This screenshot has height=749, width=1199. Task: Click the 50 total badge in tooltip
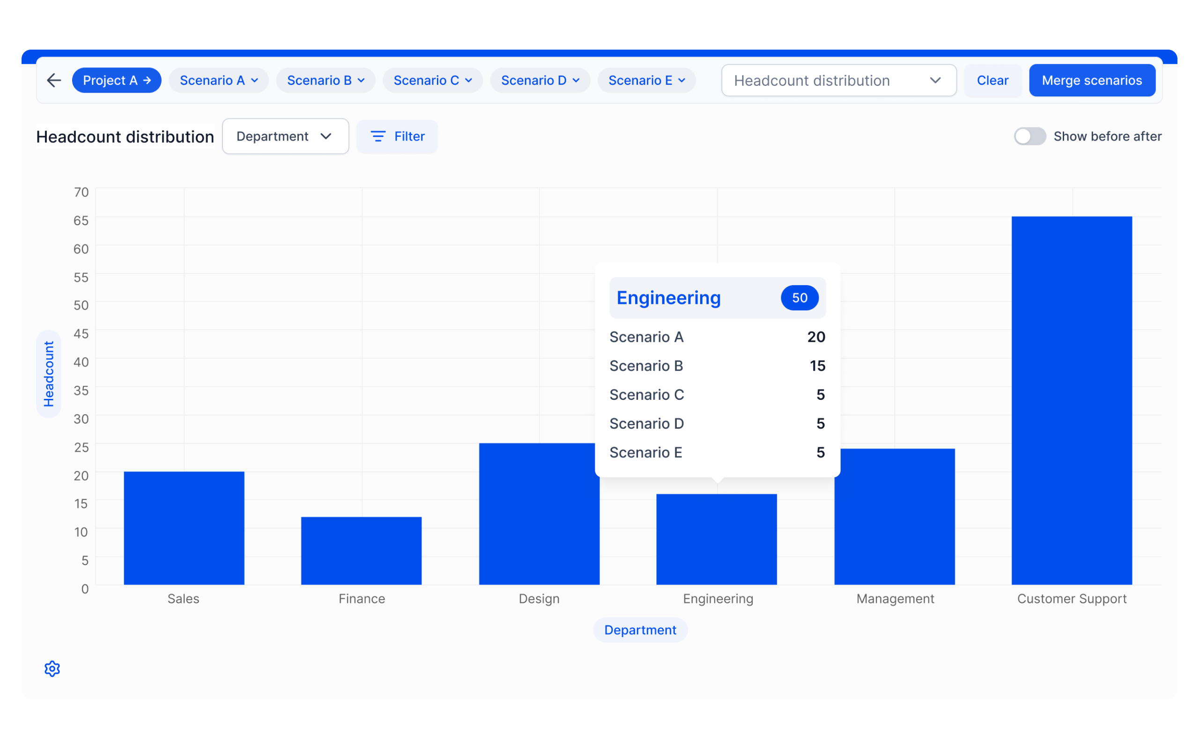coord(799,298)
